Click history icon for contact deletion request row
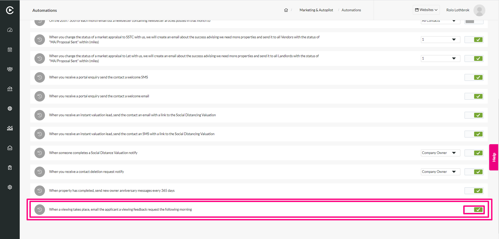This screenshot has height=239, width=499. tap(40, 172)
